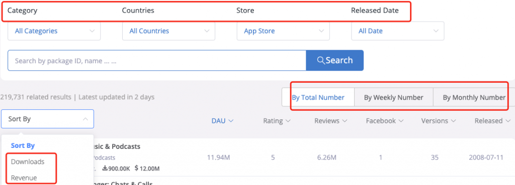515x185 pixels.
Task: Select the By Total Number tab
Action: 318,97
